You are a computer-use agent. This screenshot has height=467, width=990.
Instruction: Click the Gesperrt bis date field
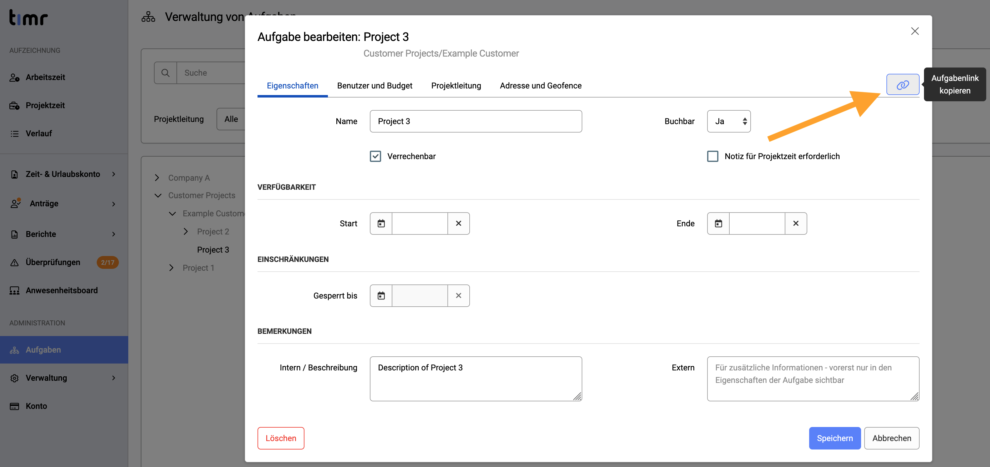[420, 296]
